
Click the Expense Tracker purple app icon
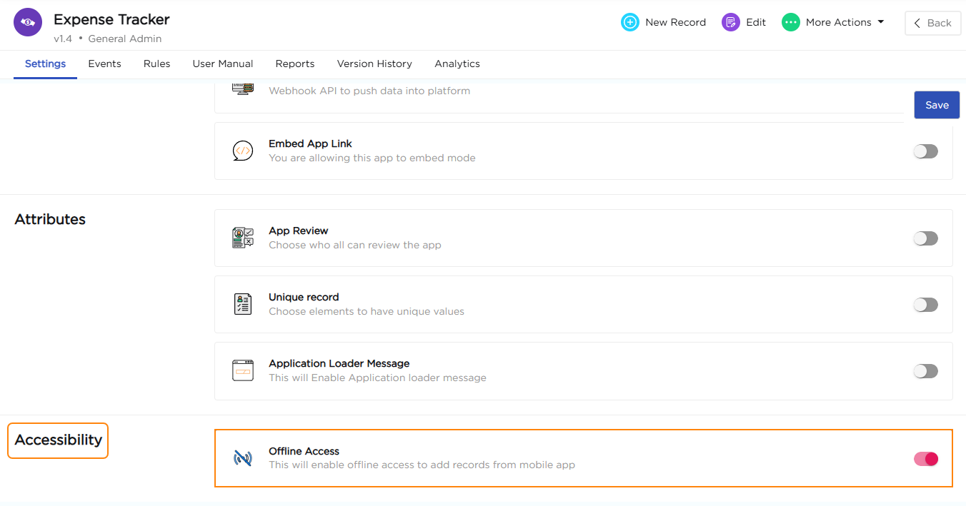tap(28, 22)
